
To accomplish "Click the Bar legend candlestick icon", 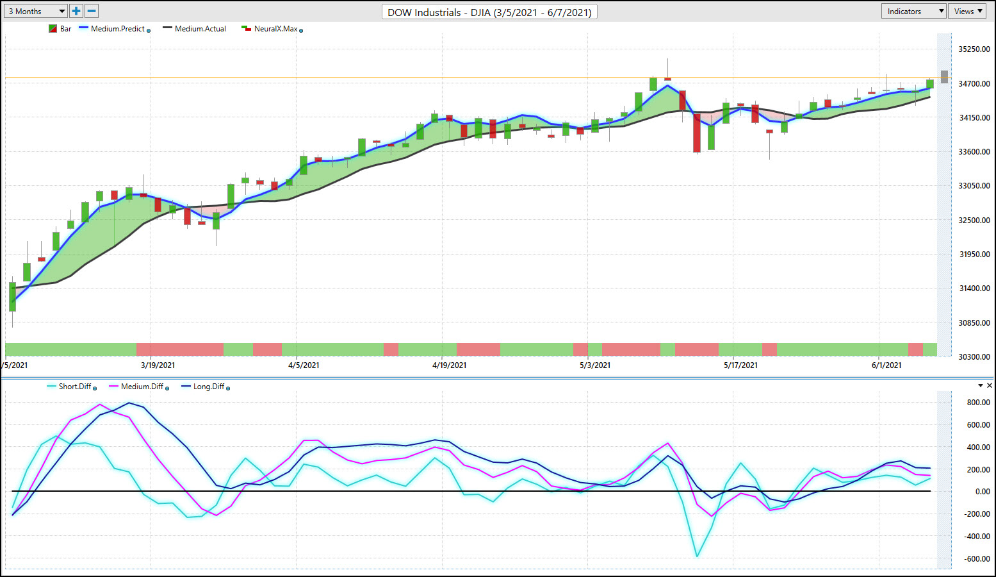I will (53, 29).
